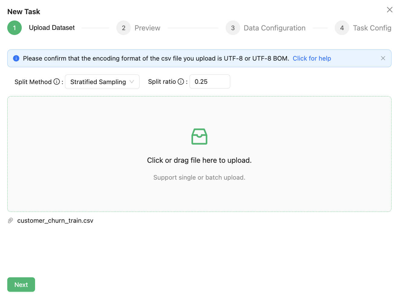The width and height of the screenshot is (400, 299).
Task: Click the Split ratio info icon
Action: pyautogui.click(x=181, y=82)
